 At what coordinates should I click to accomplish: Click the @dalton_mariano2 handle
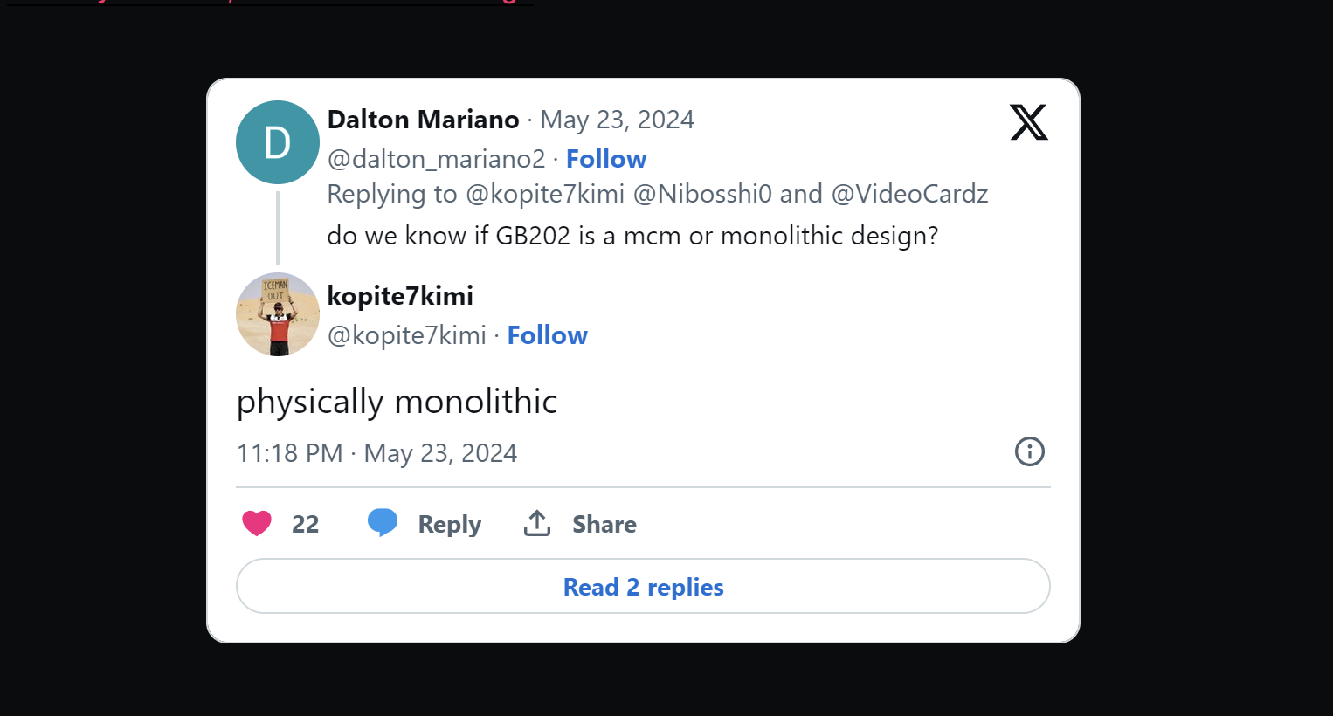(x=436, y=159)
